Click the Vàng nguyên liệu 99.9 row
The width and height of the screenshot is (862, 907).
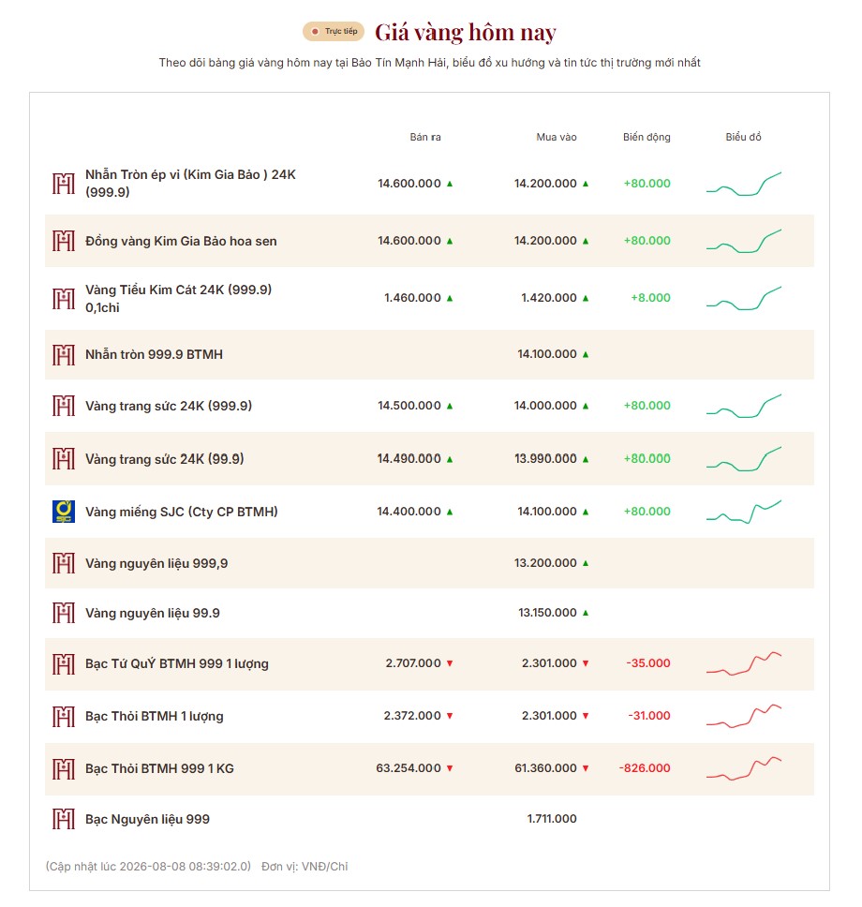point(429,613)
